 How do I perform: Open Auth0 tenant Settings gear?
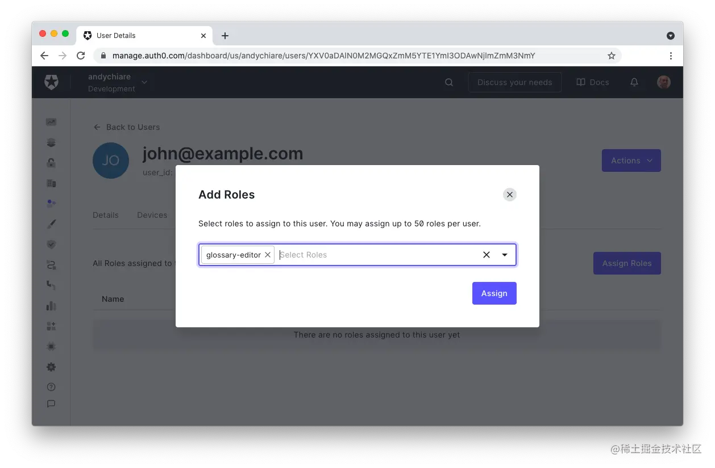coord(51,367)
